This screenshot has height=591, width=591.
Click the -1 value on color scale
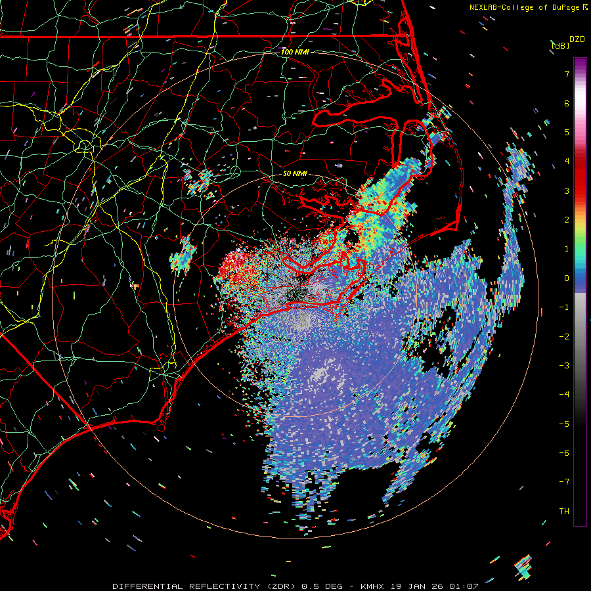[x=564, y=307]
